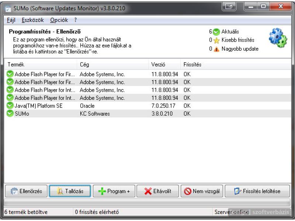Close the SUMo window

pos(281,7)
